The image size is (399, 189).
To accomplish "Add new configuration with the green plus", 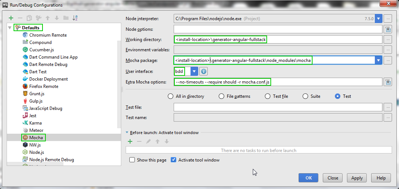I will click(x=11, y=18).
